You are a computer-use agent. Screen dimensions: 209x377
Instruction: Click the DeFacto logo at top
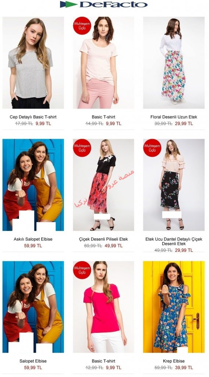[103, 4]
